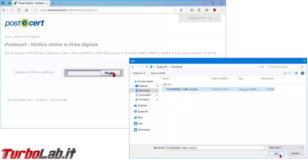308x160 pixels.
Task: Select Desktop in sidebar
Action: 143,86
